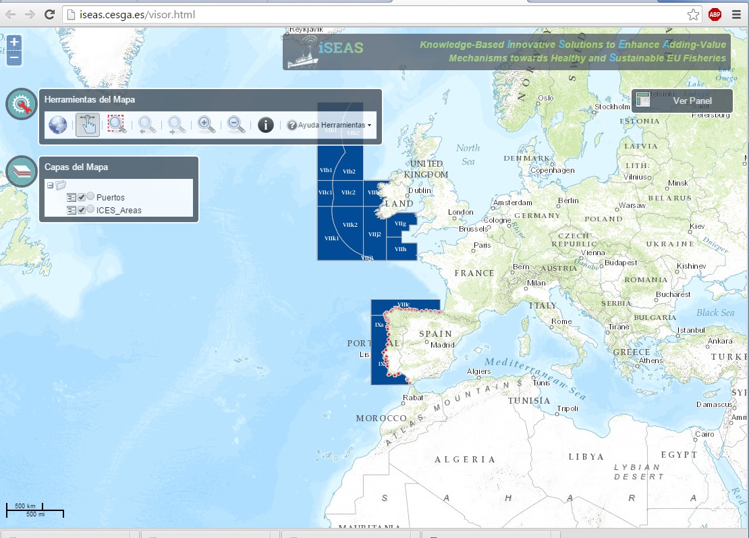The width and height of the screenshot is (749, 538).
Task: Click the VIIk1 ICES area on map
Action: point(331,238)
